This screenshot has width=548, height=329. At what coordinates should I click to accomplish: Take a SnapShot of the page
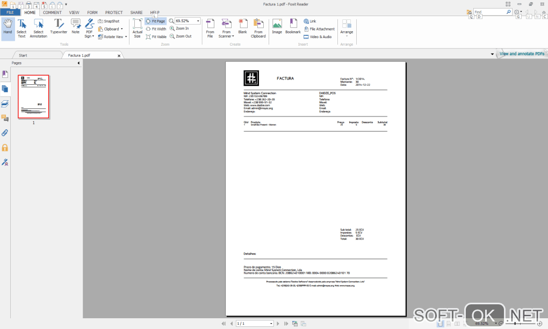[x=109, y=21]
